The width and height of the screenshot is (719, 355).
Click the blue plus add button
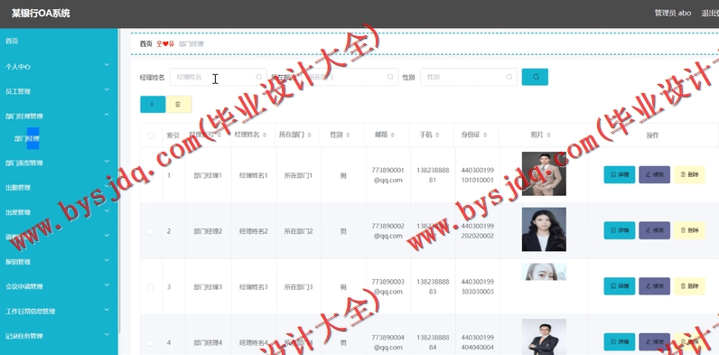[x=153, y=104]
